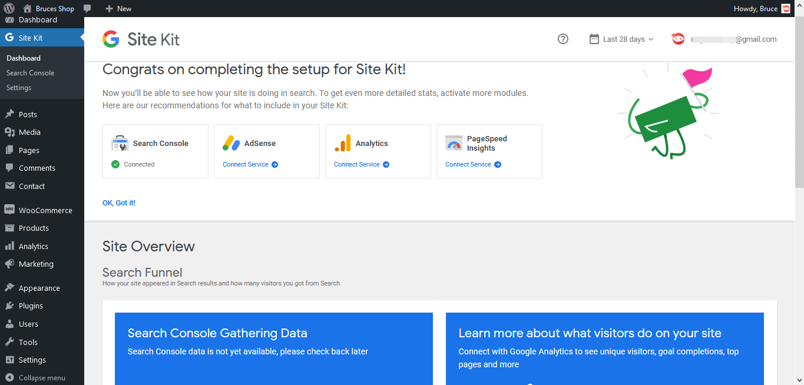Viewport: 804px width, 385px height.
Task: Click the PageSpeed Insights gauge icon
Action: (x=454, y=143)
